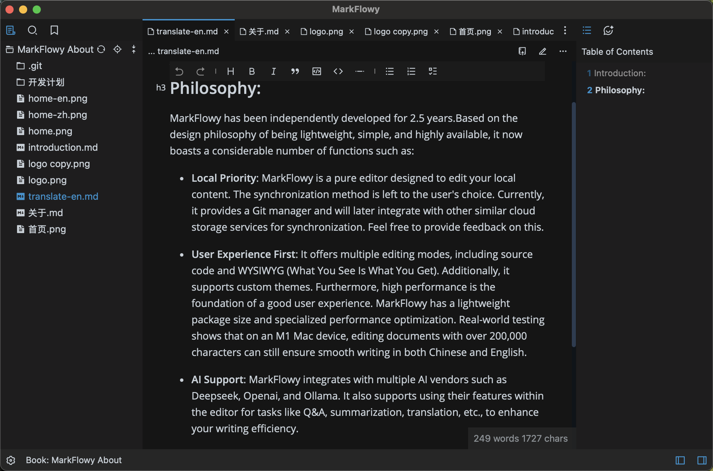Switch to the logo.png tab
This screenshot has width=713, height=471.
(x=326, y=32)
